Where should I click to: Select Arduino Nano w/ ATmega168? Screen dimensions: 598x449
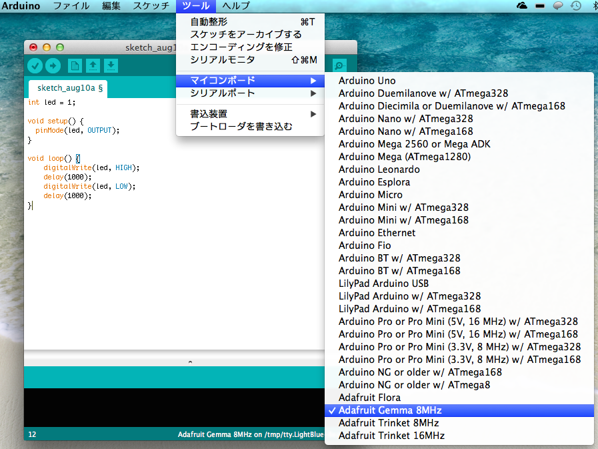(x=459, y=131)
